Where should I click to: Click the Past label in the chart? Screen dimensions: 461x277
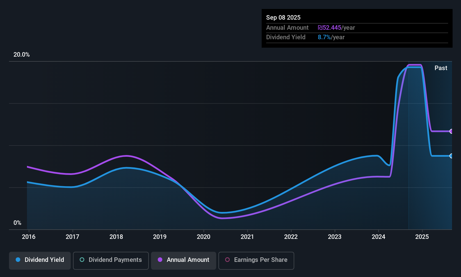click(x=441, y=68)
